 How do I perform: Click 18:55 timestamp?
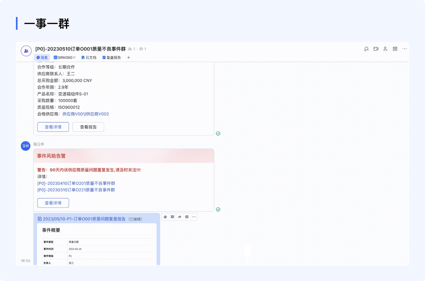[x=26, y=261]
